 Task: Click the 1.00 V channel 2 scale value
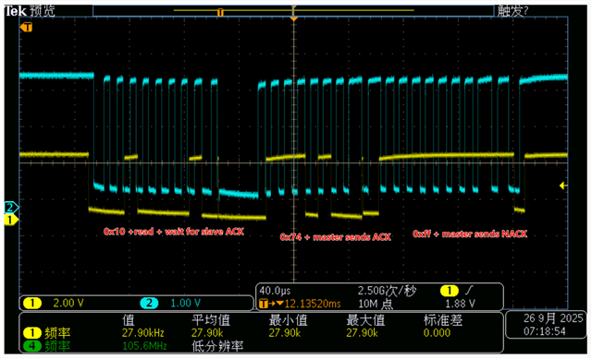pos(185,303)
